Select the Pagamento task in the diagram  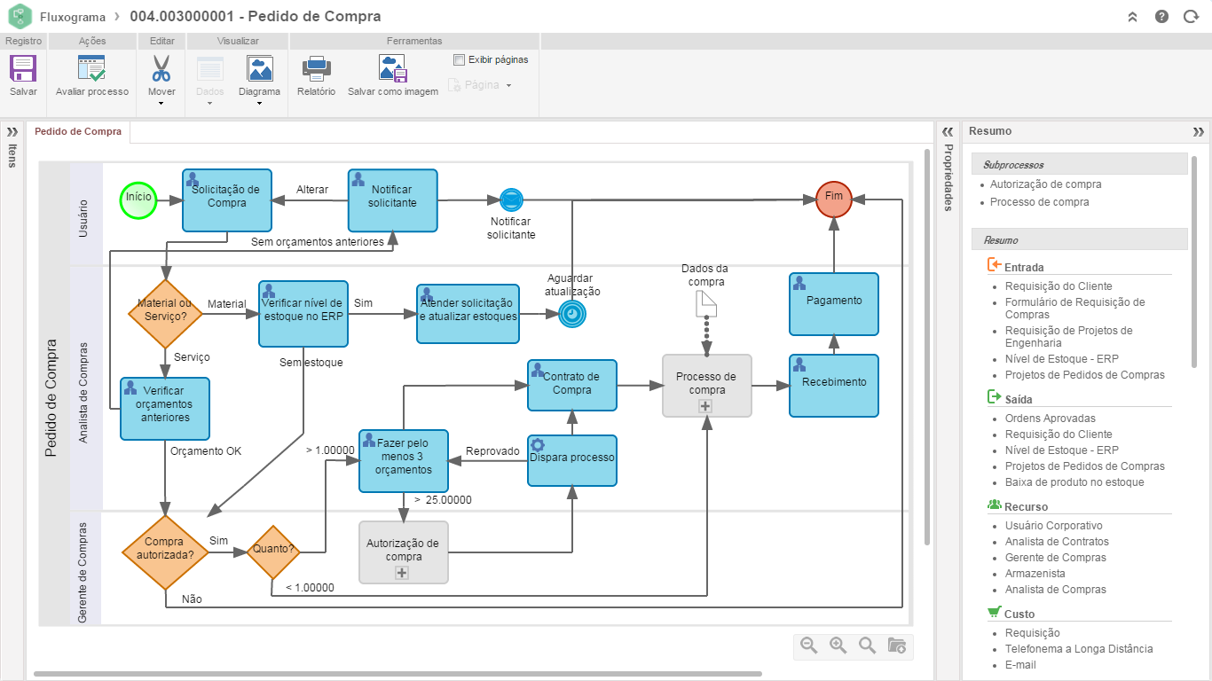pos(834,303)
